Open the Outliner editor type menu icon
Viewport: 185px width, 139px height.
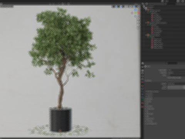coord(143,4)
